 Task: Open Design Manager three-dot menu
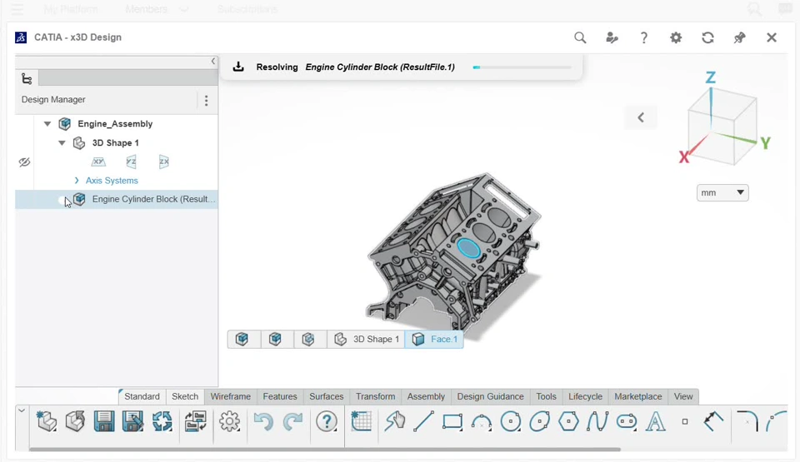pos(206,101)
